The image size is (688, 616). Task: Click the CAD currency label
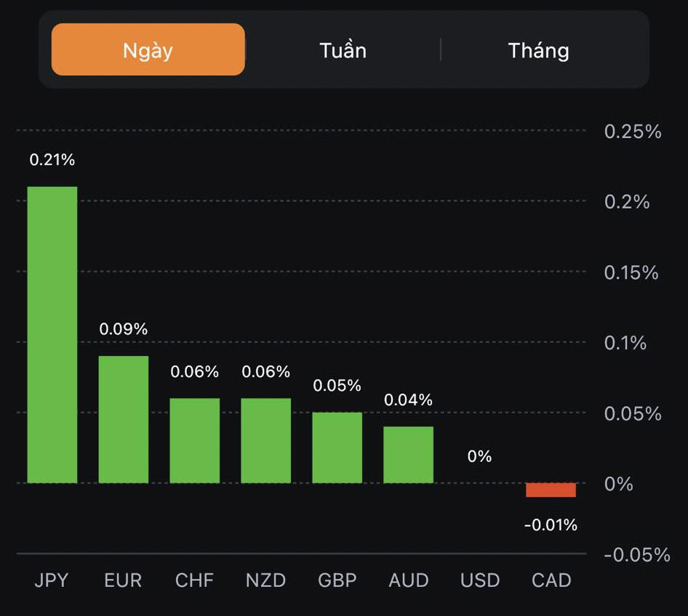[x=551, y=580]
